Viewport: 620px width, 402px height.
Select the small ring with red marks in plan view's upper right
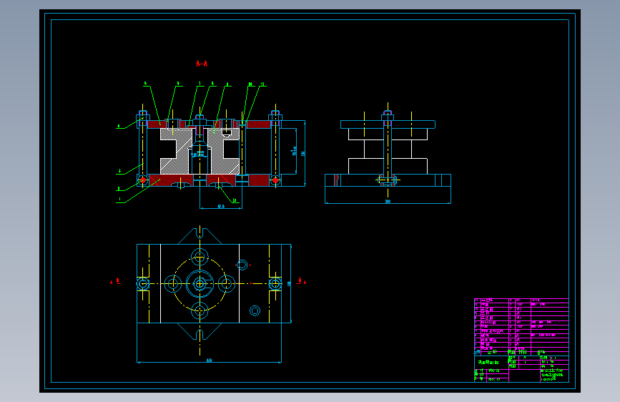pos(242,265)
